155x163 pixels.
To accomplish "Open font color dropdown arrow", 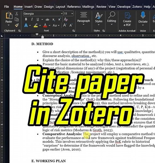I will pos(49,25).
